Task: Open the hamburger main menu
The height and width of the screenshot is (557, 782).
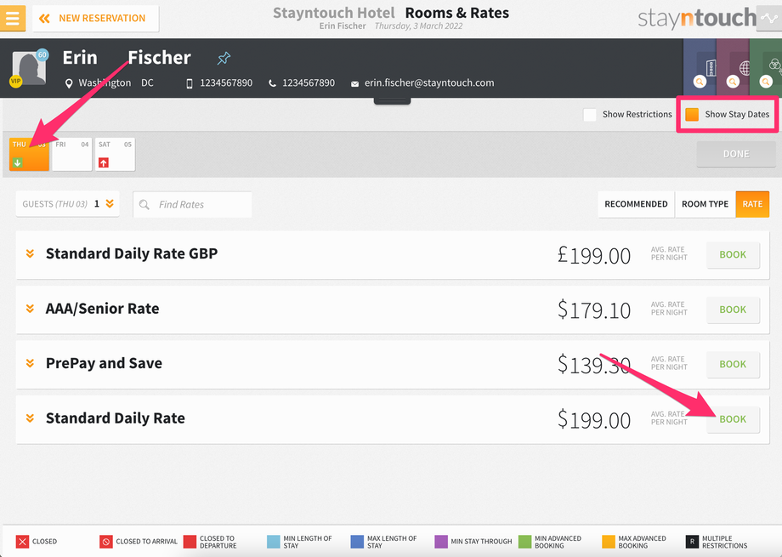Action: coord(13,19)
